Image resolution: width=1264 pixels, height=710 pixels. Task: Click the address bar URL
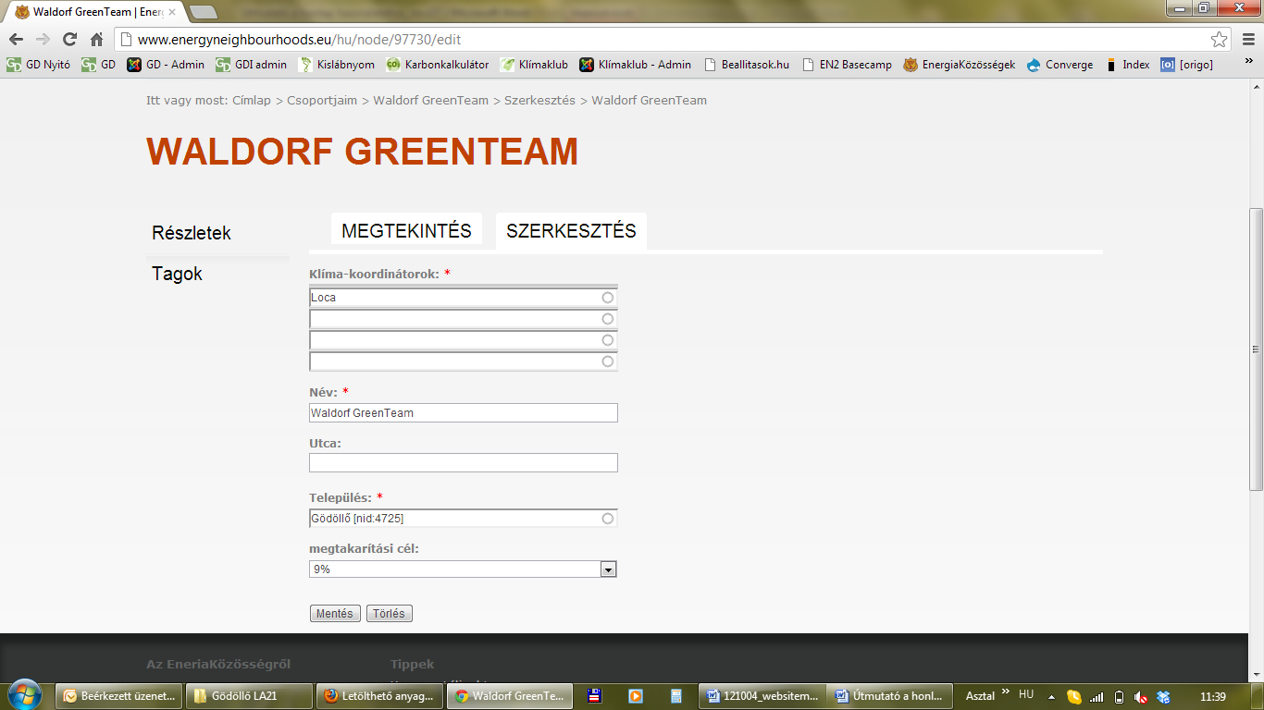299,40
